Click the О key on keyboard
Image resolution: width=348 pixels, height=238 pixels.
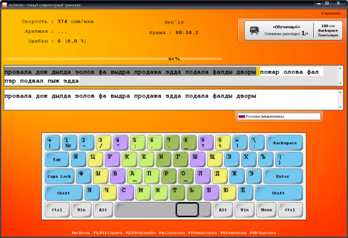coord(186,176)
